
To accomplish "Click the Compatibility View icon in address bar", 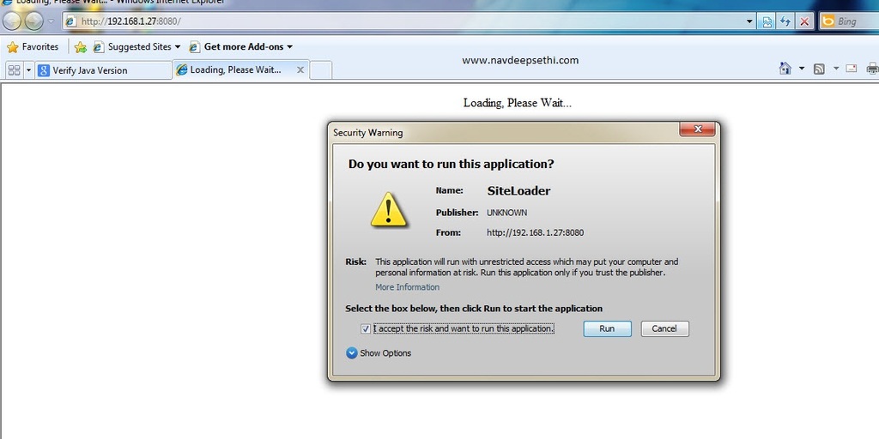I will [767, 21].
